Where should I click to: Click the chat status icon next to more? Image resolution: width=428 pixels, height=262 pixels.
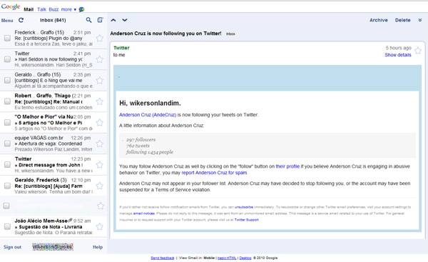point(81,9)
